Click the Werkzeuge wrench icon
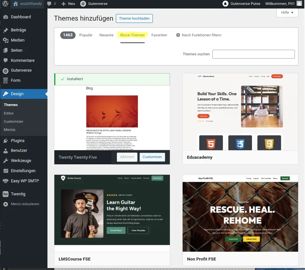This screenshot has width=305, height=270. [6, 161]
